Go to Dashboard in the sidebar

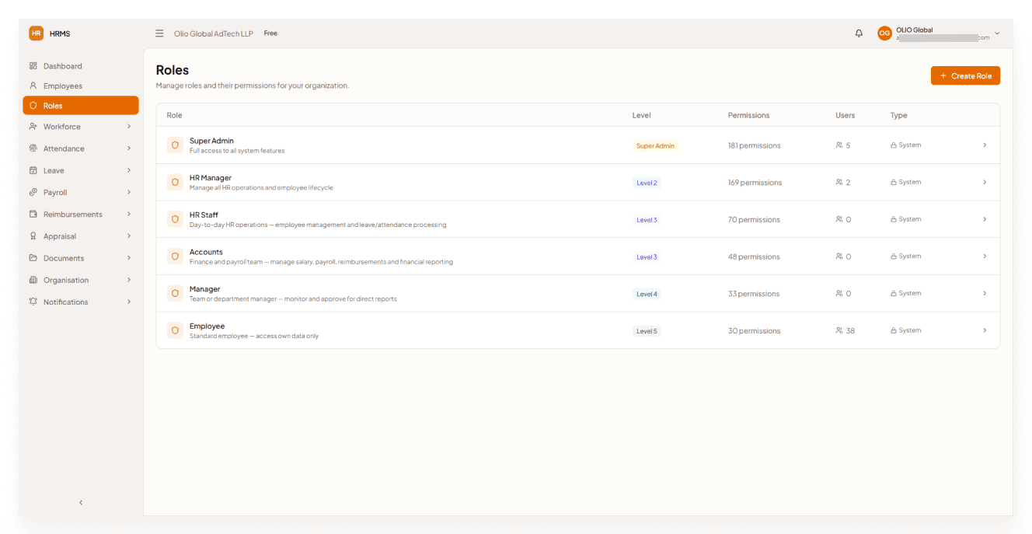[81, 66]
